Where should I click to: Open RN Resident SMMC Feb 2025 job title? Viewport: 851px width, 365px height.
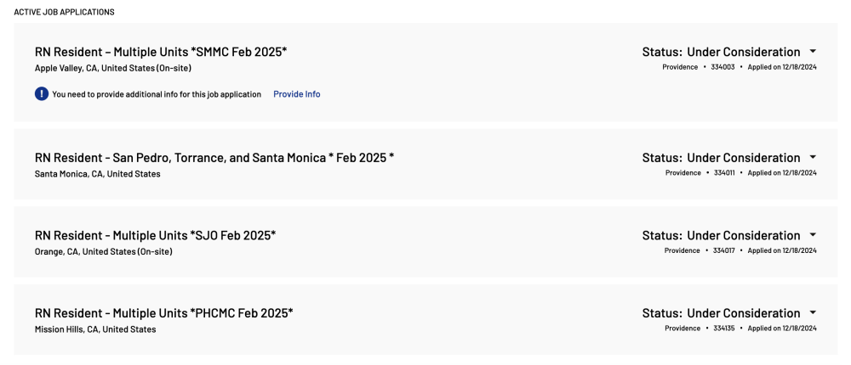click(161, 52)
